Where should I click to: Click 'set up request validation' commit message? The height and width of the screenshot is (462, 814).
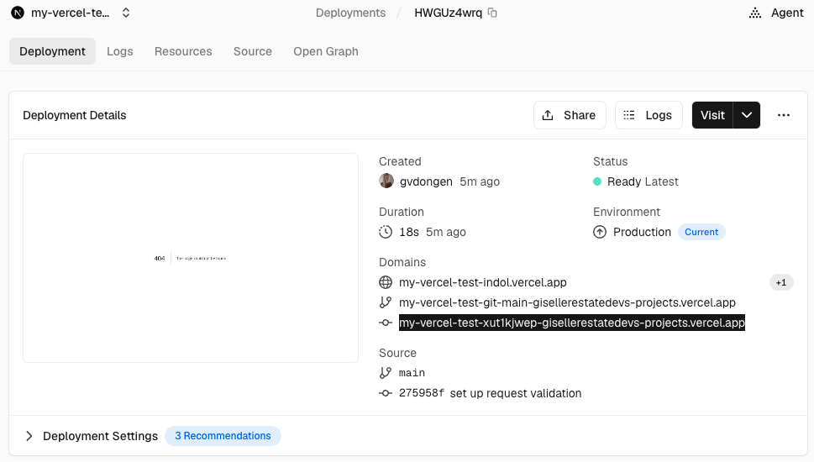[x=516, y=393]
